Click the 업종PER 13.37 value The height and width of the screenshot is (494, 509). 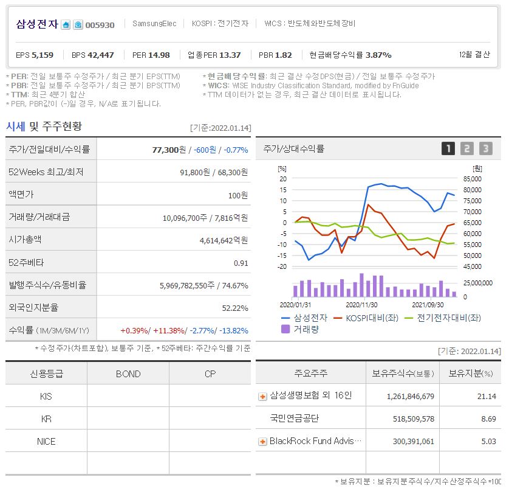pos(214,55)
